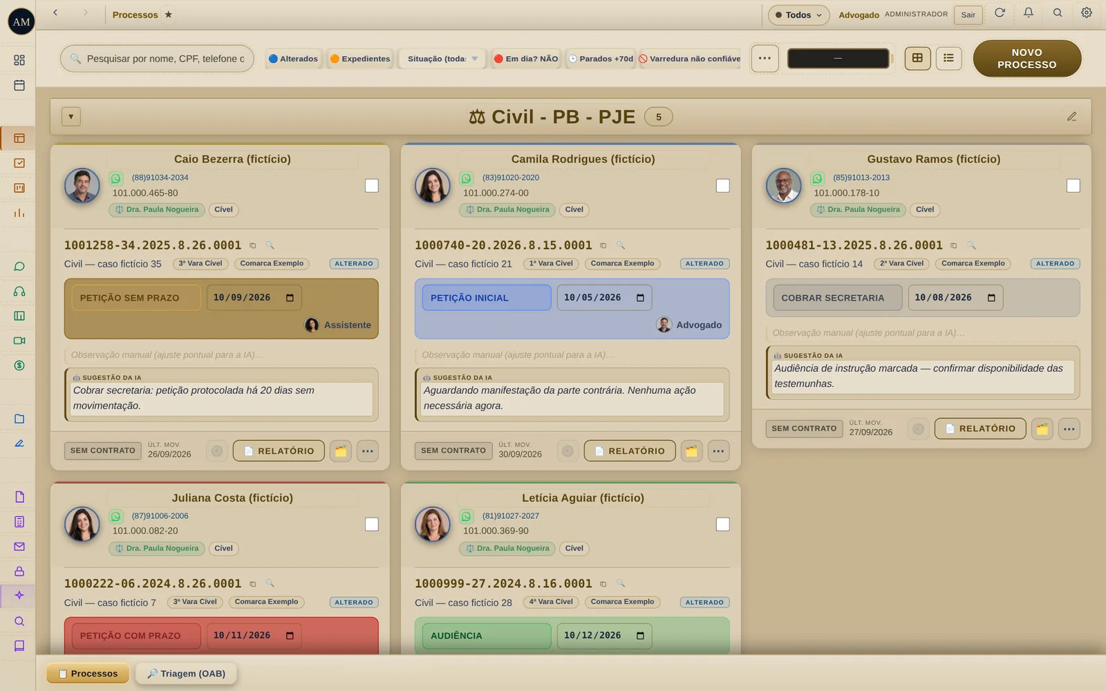This screenshot has height=691, width=1106.
Task: Open the calendar icon in left sidebar
Action: [x=19, y=85]
